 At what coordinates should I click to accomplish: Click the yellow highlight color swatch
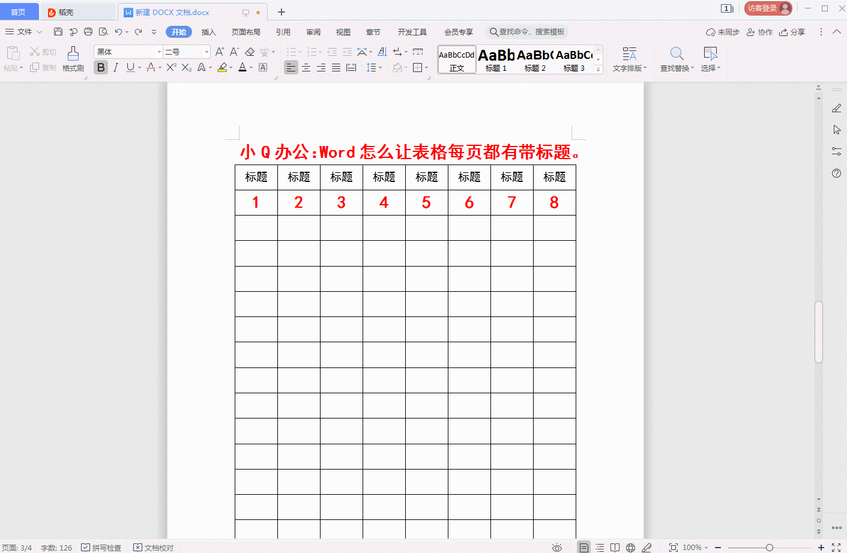(223, 67)
